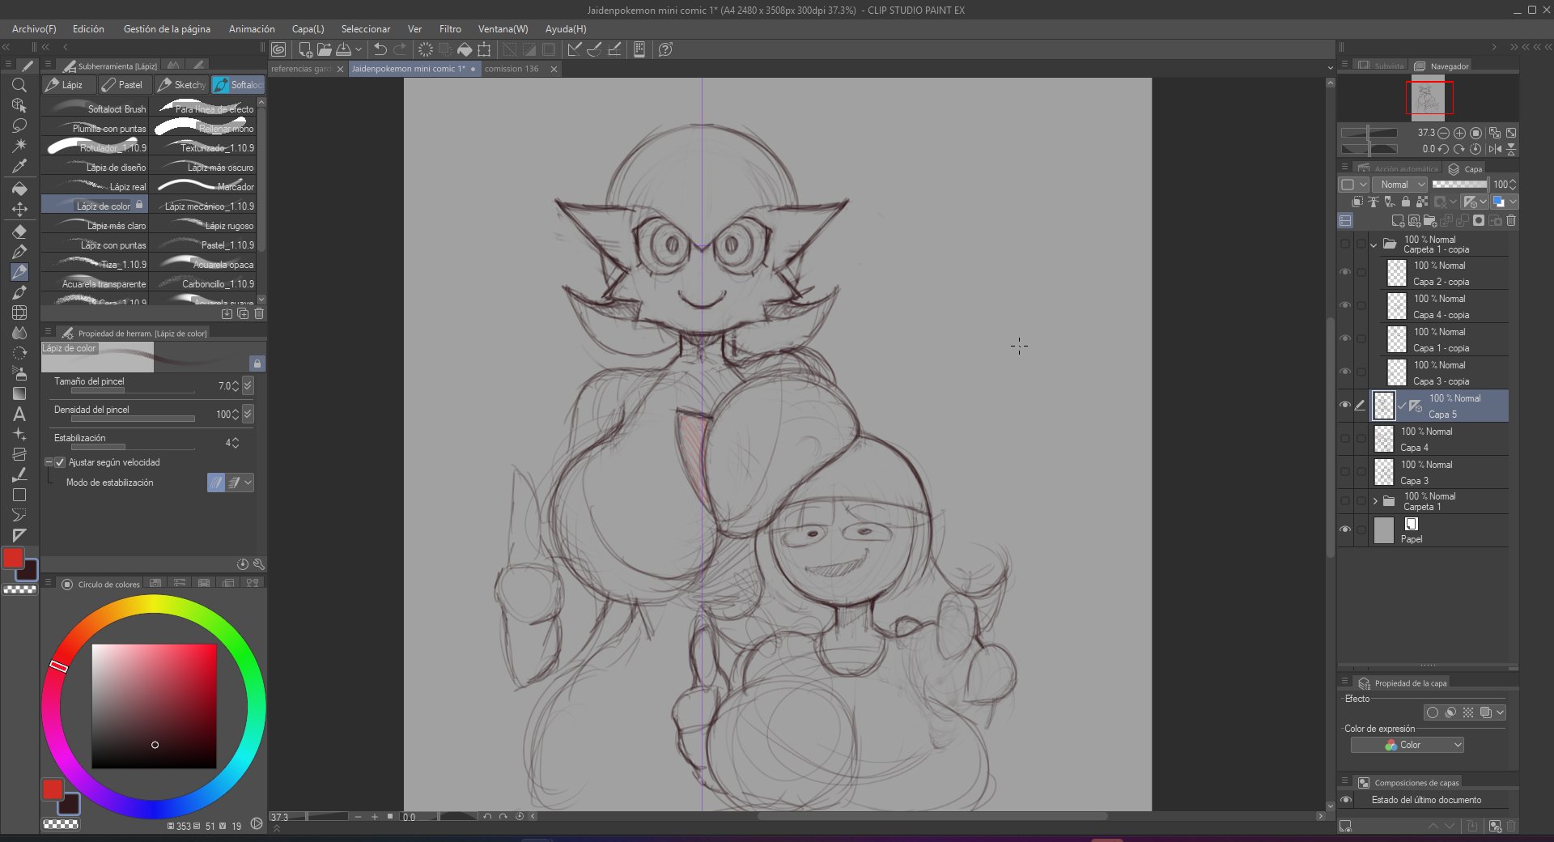
Task: Click the Open file icon
Action: pos(325,49)
